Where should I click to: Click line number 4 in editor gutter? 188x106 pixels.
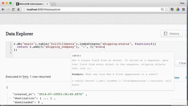point(11,53)
